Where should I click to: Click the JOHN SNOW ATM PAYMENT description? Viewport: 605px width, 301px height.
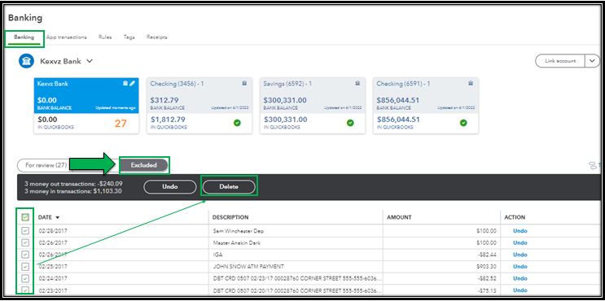pyautogui.click(x=248, y=267)
